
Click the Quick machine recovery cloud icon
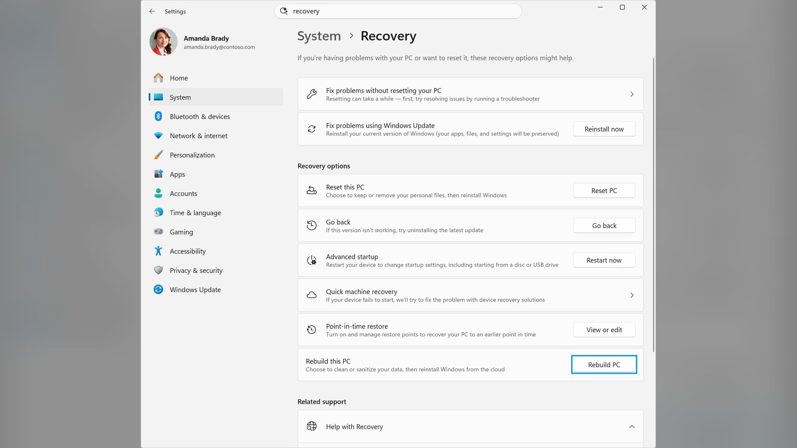(x=311, y=295)
